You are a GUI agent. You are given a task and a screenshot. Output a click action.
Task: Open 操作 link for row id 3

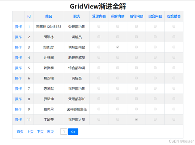[18, 47]
